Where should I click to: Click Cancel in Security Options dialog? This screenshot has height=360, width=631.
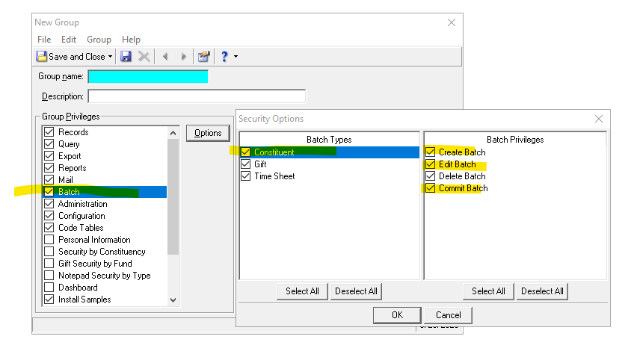click(x=449, y=315)
